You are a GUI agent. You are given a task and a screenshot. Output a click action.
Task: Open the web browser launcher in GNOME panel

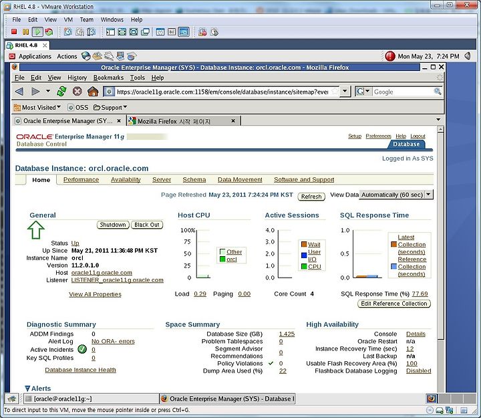click(x=86, y=56)
